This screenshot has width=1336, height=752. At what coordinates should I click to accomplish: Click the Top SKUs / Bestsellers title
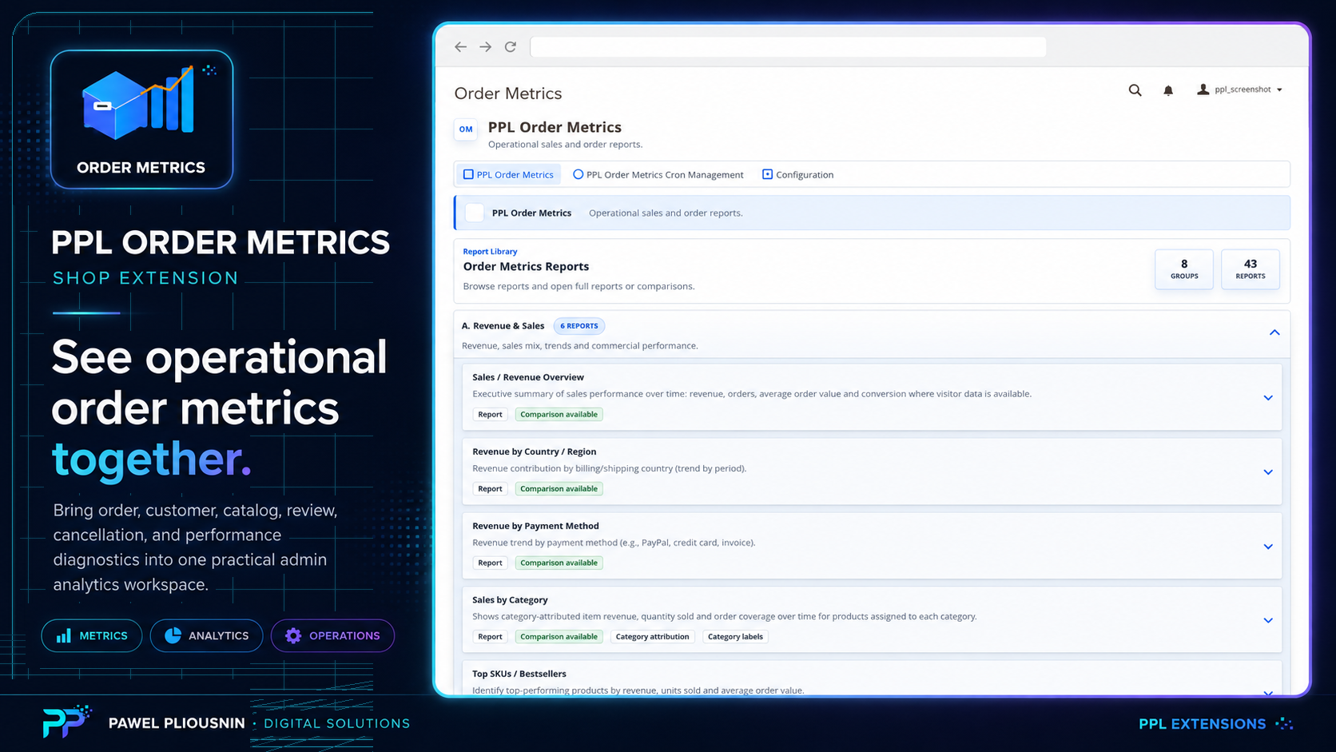pos(519,674)
